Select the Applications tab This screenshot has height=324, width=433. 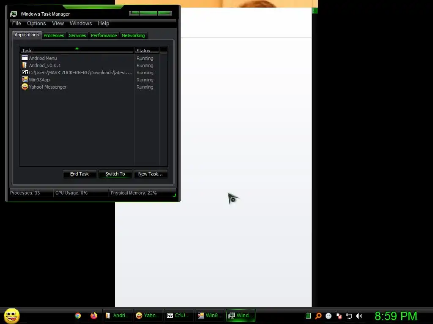tap(27, 35)
